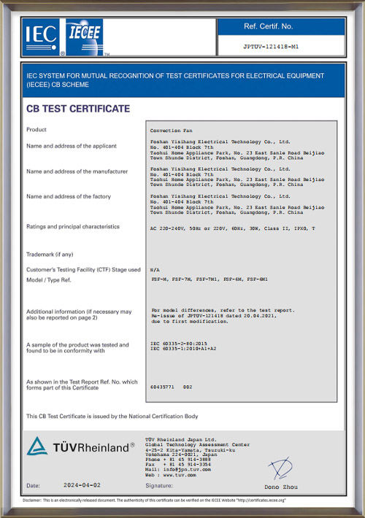Select the 'Re-issue of JPTUV-121418' line
Viewport: 365px width, 518px height.
point(214,315)
